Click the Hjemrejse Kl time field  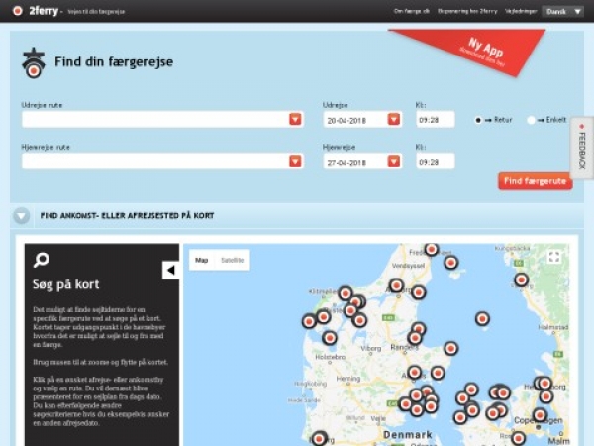(x=436, y=162)
